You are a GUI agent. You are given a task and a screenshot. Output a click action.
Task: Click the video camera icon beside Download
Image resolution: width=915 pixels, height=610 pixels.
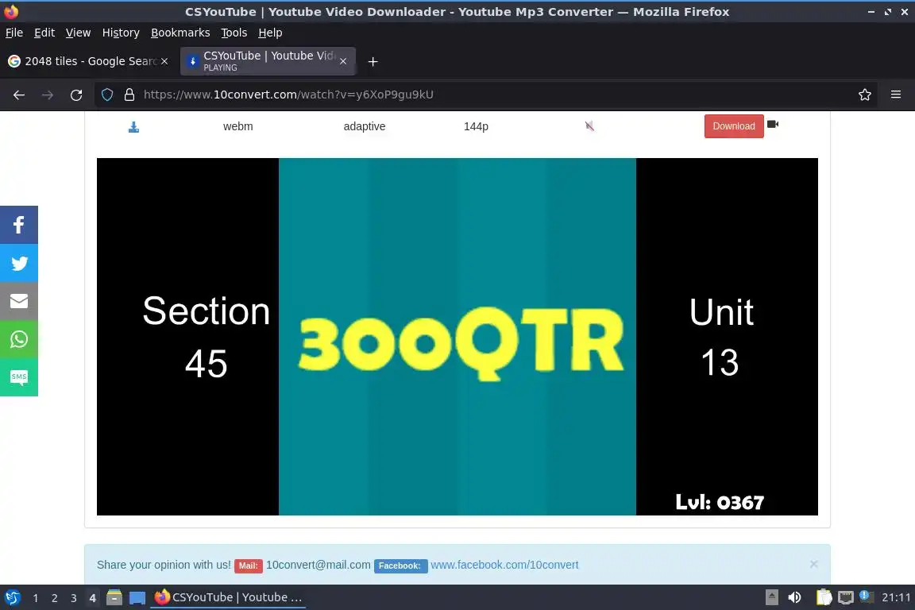pyautogui.click(x=773, y=125)
